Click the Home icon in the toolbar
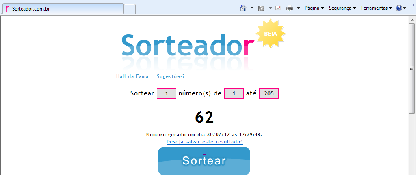The height and width of the screenshot is (175, 416). [x=243, y=8]
